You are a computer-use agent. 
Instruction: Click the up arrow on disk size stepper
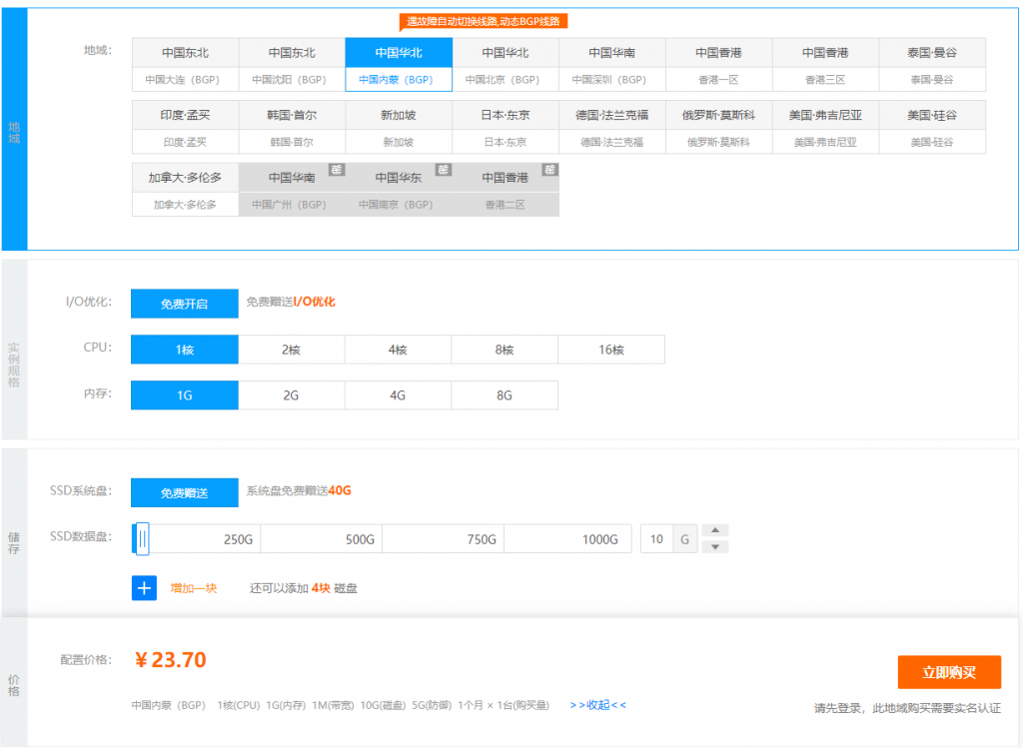pos(716,530)
